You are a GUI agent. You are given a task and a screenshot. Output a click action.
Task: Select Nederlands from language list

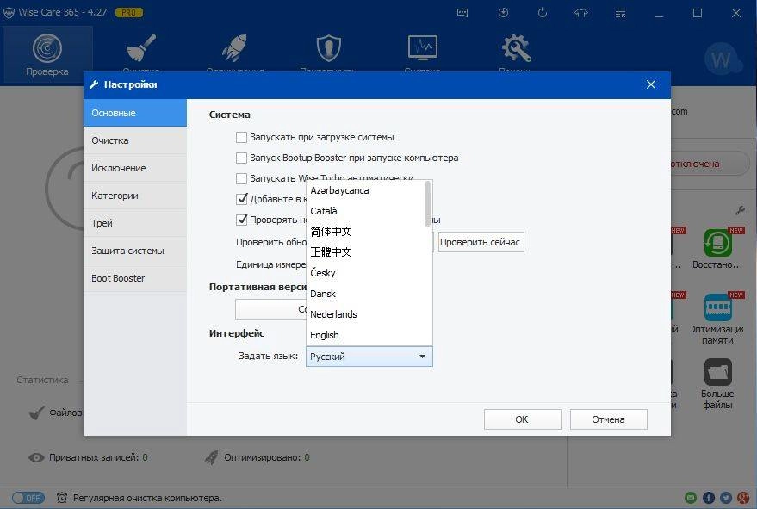(366, 314)
